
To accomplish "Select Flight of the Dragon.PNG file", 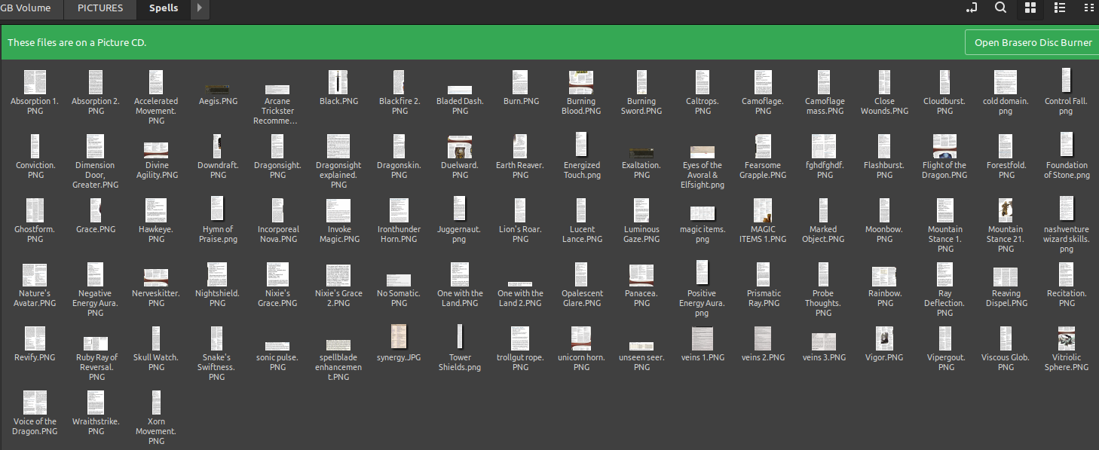I will 945,157.
